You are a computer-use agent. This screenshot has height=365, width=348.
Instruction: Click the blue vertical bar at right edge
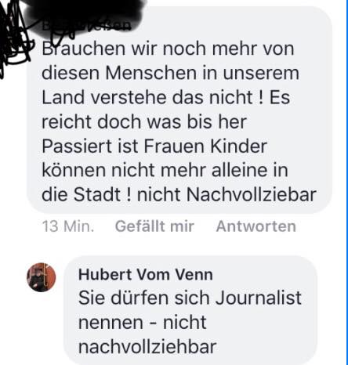[346, 182]
